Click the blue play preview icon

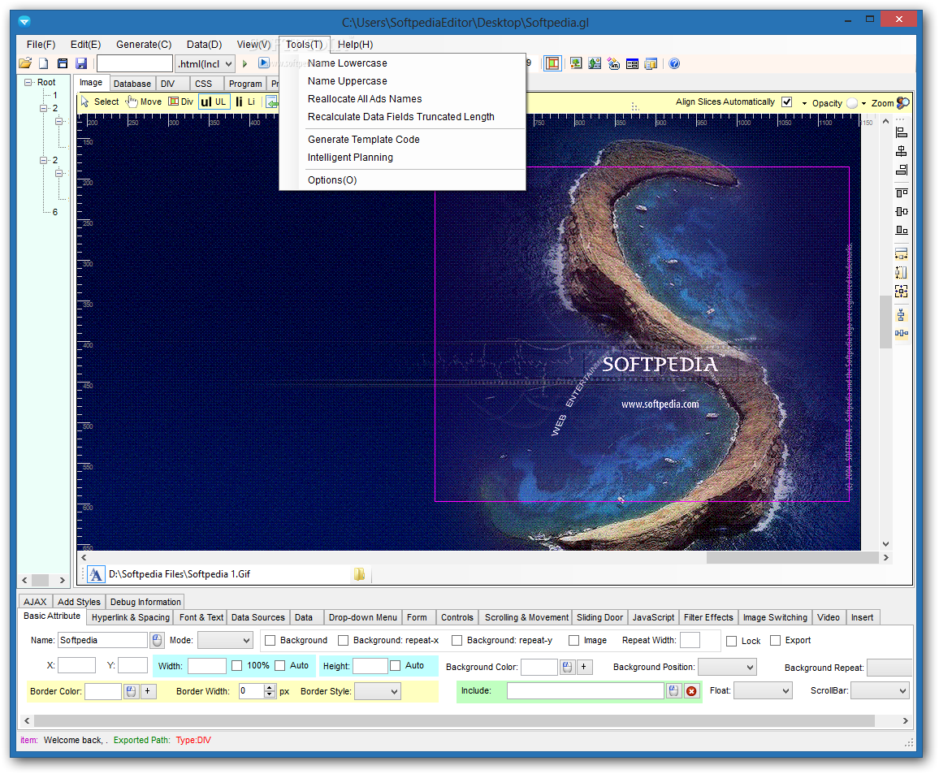pos(263,63)
